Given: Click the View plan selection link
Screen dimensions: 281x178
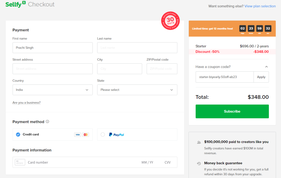Looking at the screenshot, I should tap(260, 6).
